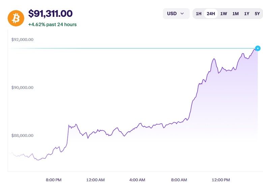Click the 12:00 AM time label
Image resolution: width=263 pixels, height=188 pixels.
click(x=95, y=180)
